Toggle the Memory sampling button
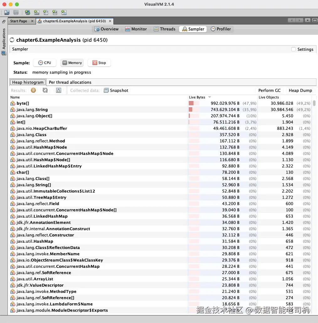The image size is (318, 323). coord(72,63)
